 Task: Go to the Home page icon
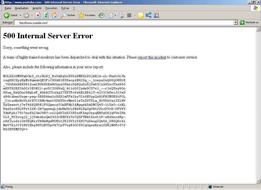click(54, 15)
